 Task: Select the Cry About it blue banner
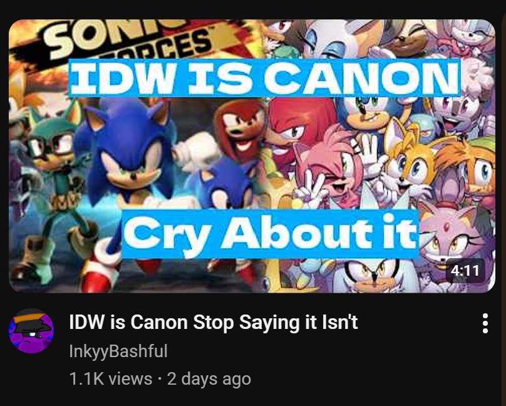point(271,234)
